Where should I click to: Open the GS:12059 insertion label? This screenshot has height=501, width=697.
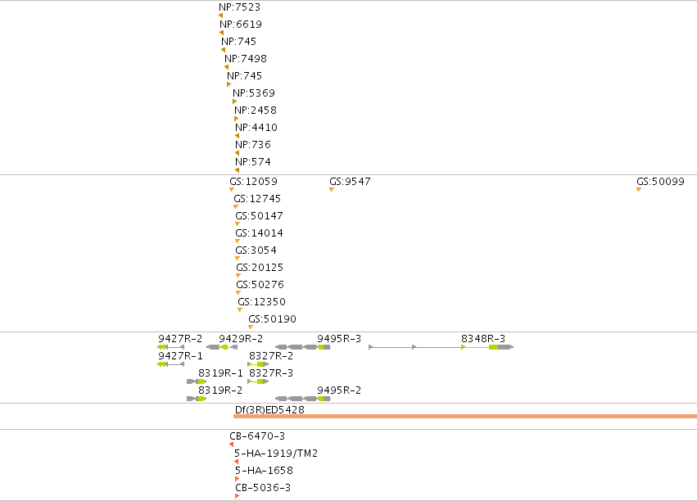tap(253, 182)
